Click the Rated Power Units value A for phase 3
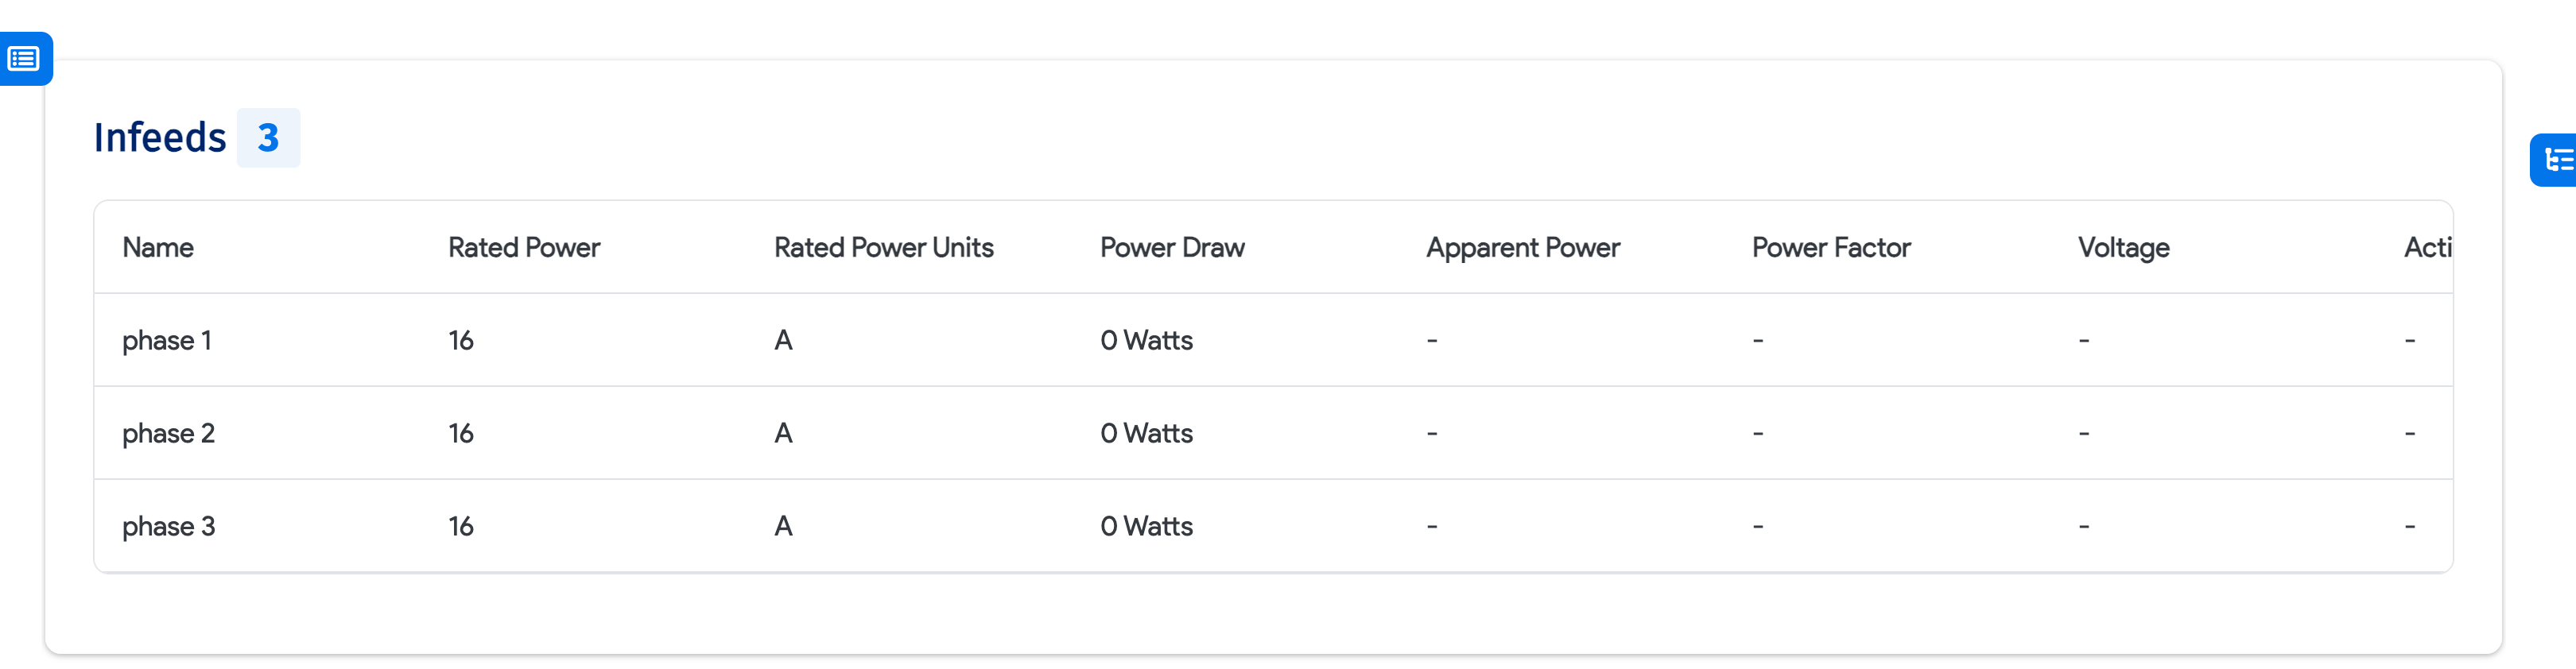 (x=782, y=525)
